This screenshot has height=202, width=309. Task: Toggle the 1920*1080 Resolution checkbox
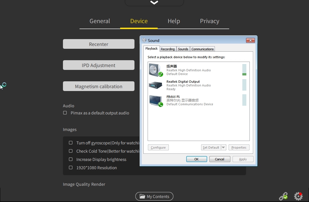[71, 167]
